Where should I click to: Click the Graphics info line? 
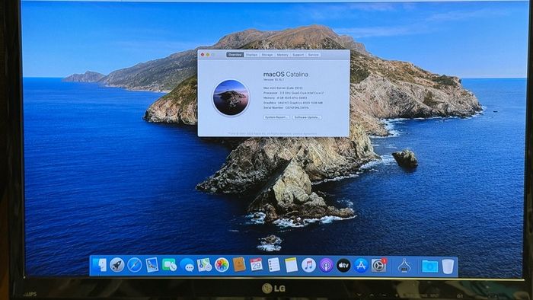[293, 103]
